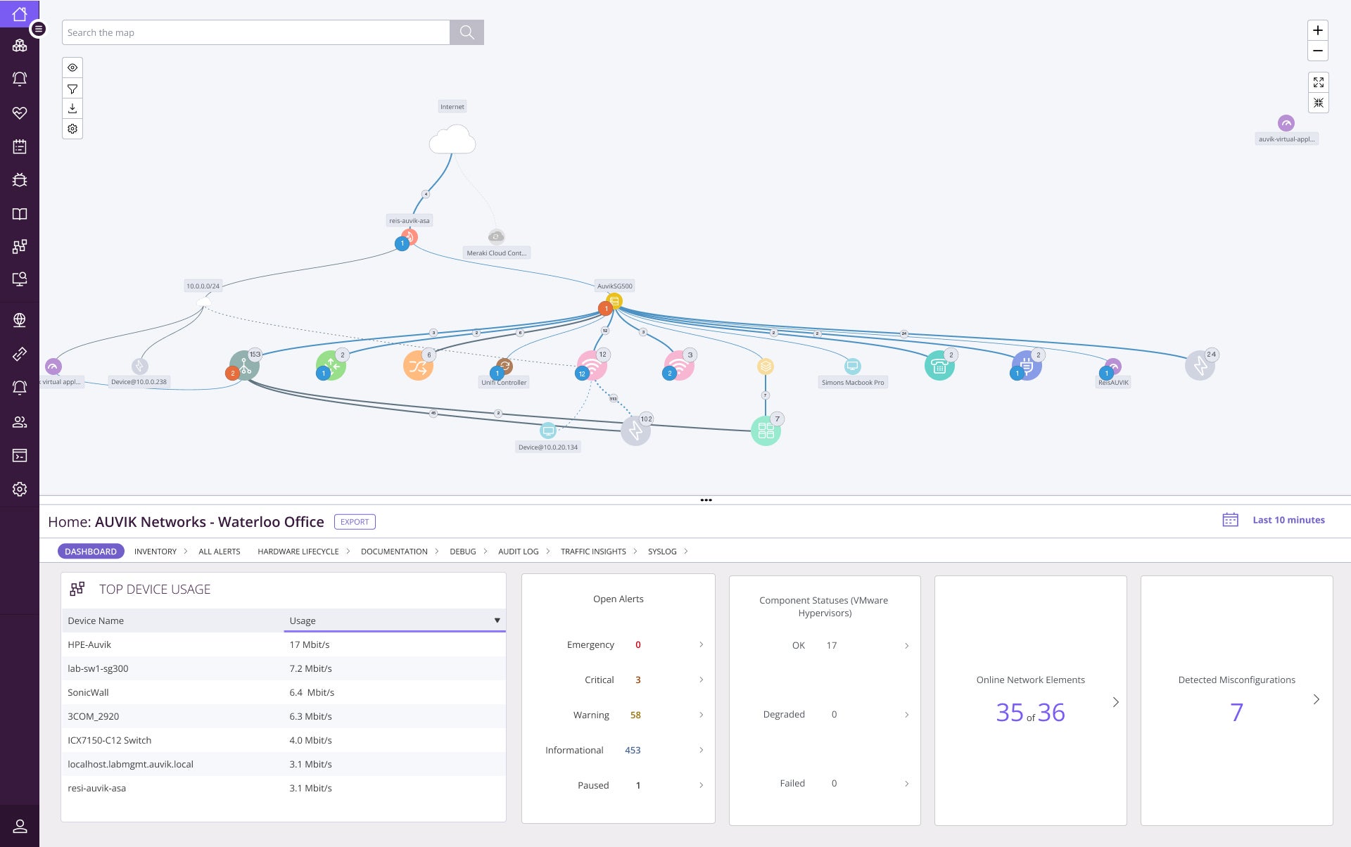Image resolution: width=1351 pixels, height=847 pixels.
Task: Zoom in the map with plus button
Action: [1318, 30]
